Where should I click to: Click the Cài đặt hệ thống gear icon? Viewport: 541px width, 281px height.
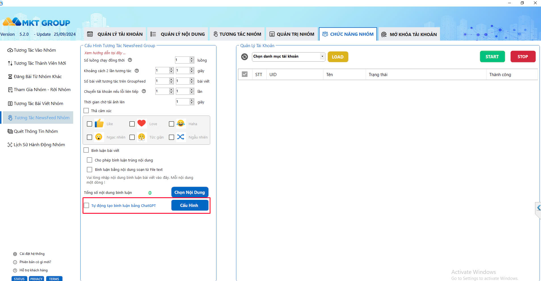coord(15,254)
